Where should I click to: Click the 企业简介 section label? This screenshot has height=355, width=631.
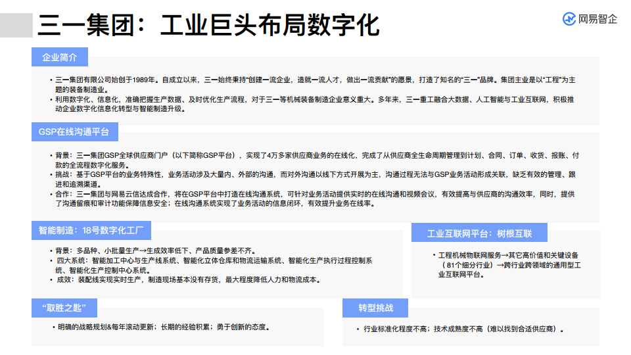pyautogui.click(x=60, y=57)
